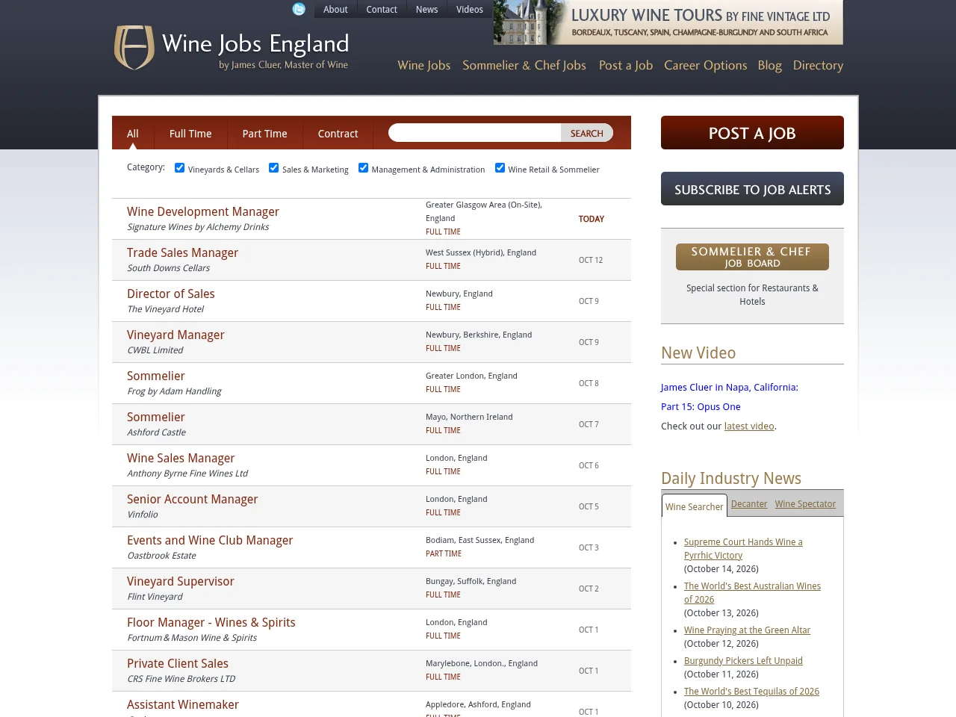Open the Directory navigation link

818,65
